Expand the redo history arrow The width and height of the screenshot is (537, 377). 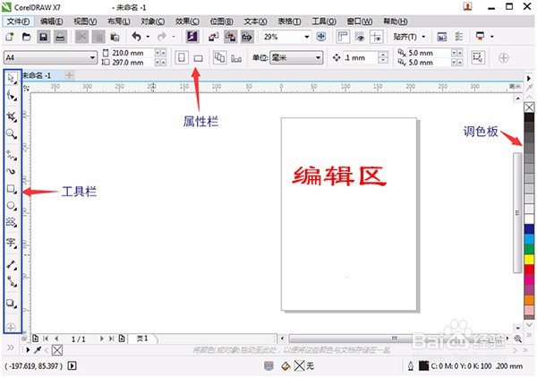[174, 37]
